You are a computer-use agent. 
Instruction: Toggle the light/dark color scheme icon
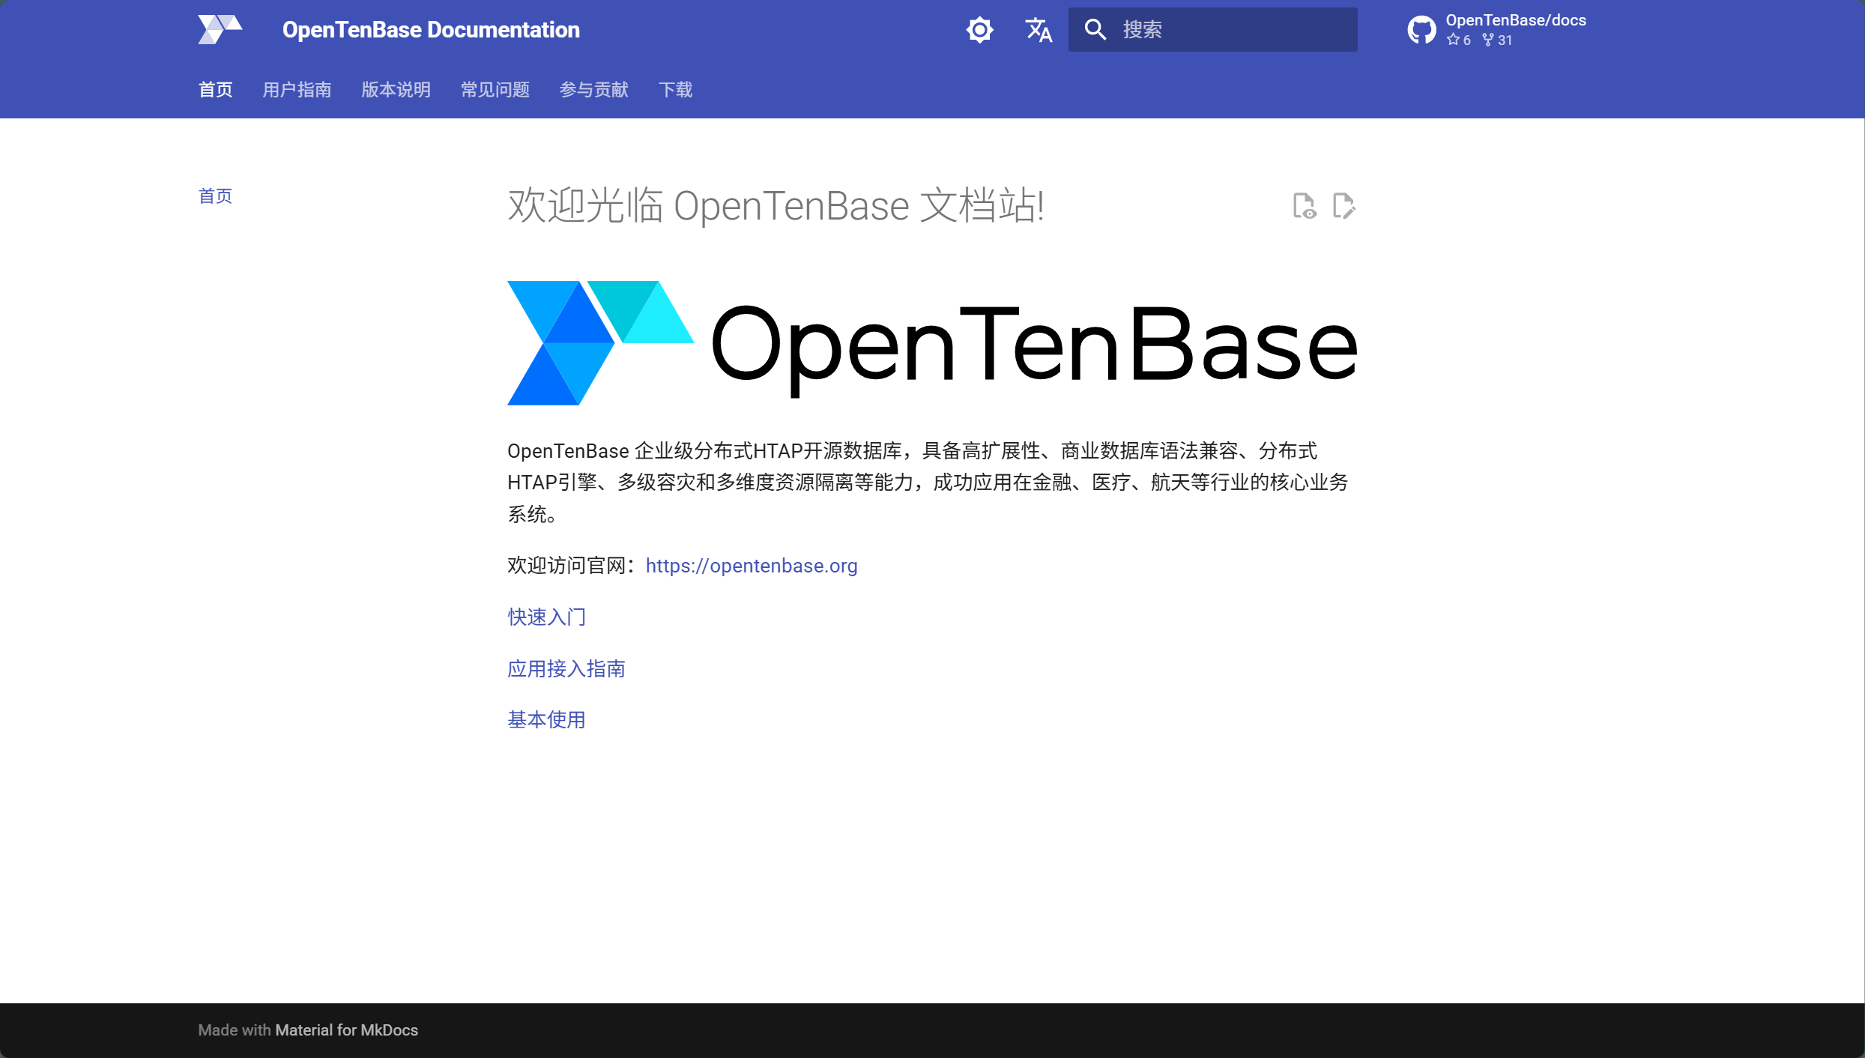point(979,30)
